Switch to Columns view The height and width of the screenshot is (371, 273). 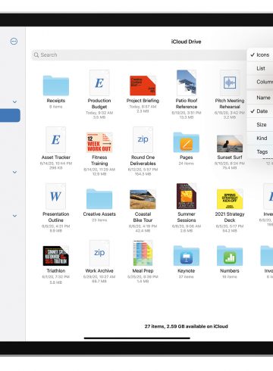click(260, 82)
